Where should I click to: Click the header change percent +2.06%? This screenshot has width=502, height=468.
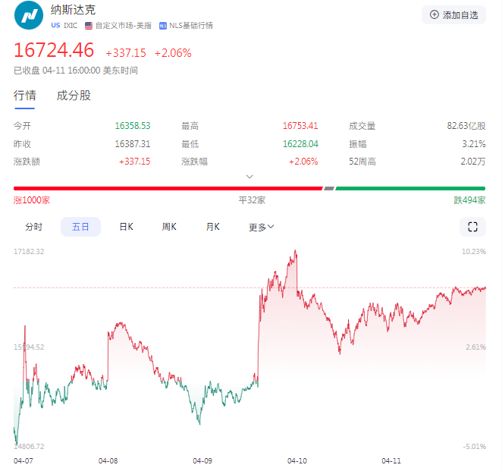pyautogui.click(x=173, y=53)
